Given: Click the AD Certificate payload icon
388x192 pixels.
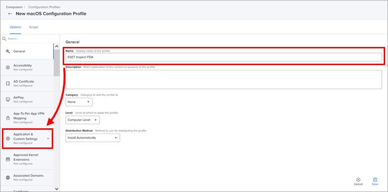Looking at the screenshot, I should tap(8, 83).
